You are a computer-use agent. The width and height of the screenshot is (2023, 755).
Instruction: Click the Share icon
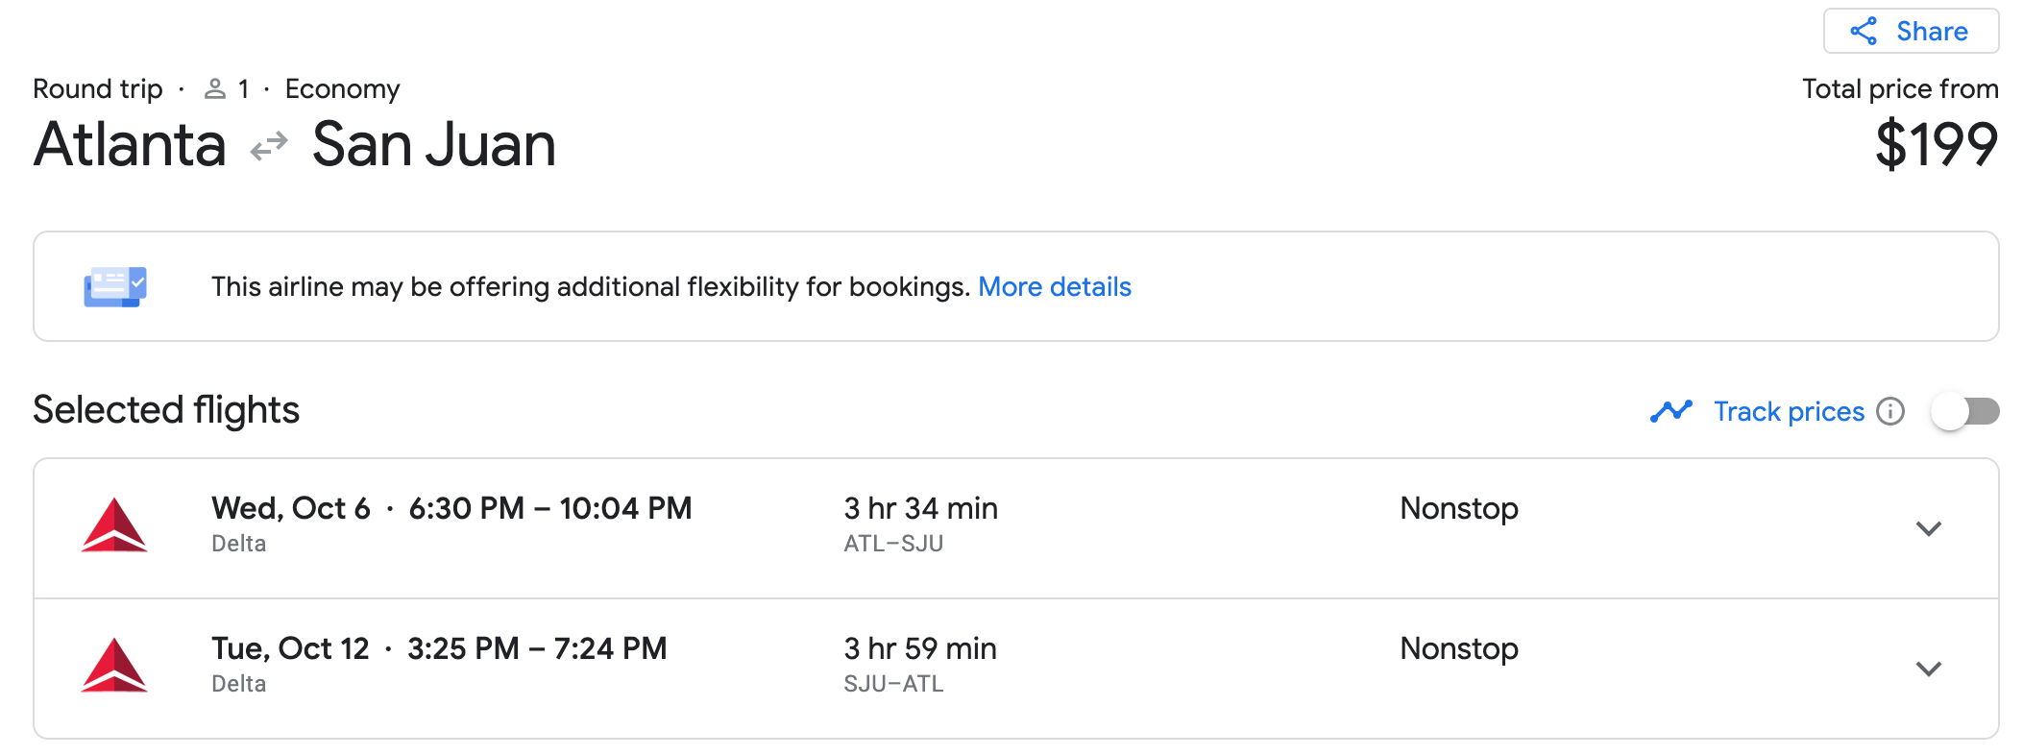1864,32
